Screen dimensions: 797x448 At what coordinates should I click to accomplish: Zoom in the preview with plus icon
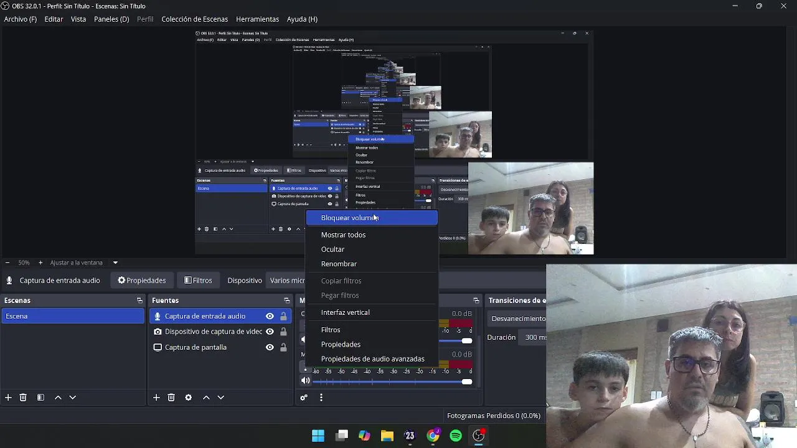tap(40, 263)
